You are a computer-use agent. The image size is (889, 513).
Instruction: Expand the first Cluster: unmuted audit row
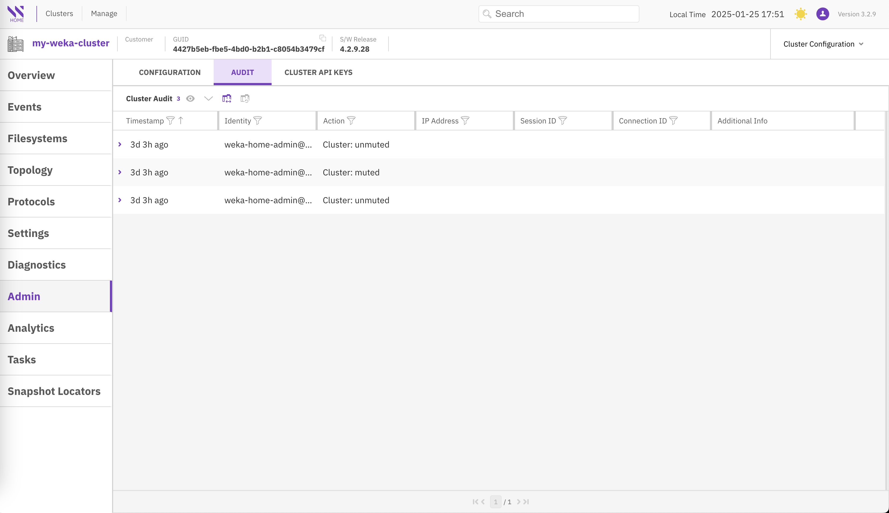pyautogui.click(x=120, y=145)
